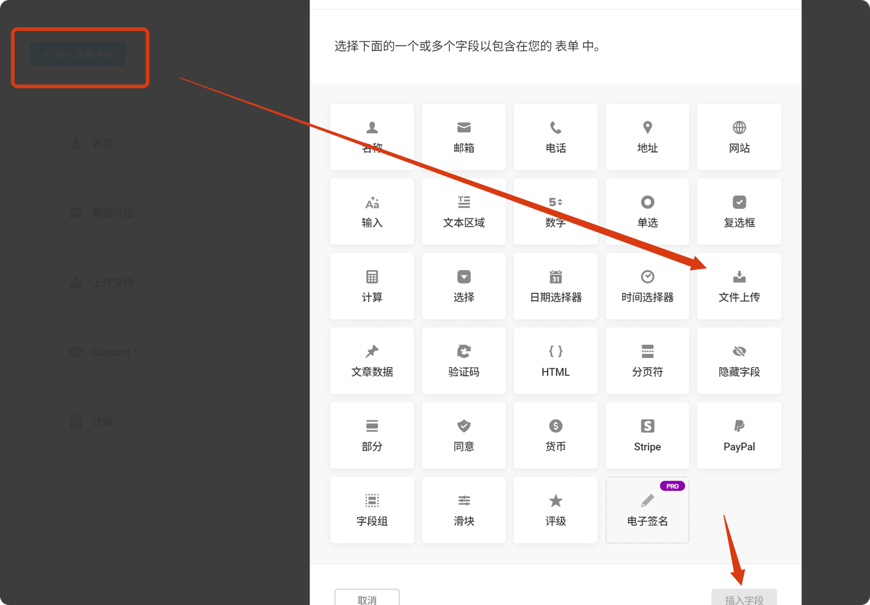Pick the 复选框 checkbox field tile

coord(739,211)
